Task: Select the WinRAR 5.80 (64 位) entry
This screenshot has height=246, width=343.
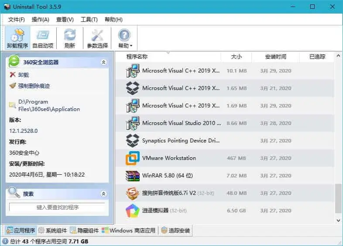Action: click(167, 176)
